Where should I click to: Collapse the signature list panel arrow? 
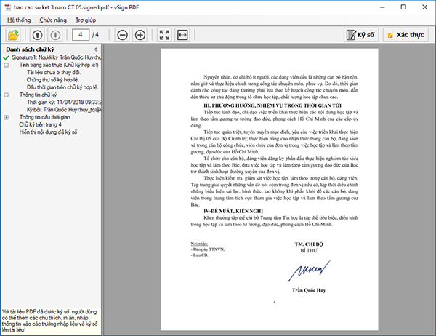point(97,49)
